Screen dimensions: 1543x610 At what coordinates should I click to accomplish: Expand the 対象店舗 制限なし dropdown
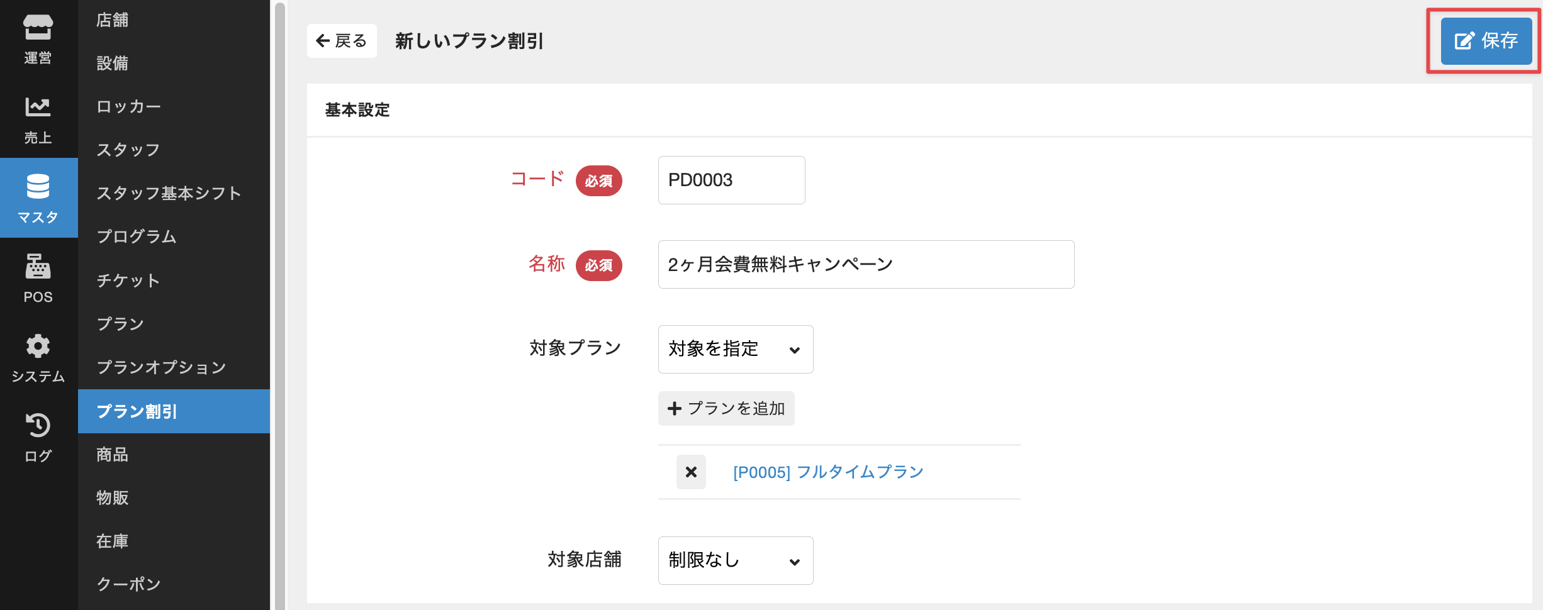735,560
